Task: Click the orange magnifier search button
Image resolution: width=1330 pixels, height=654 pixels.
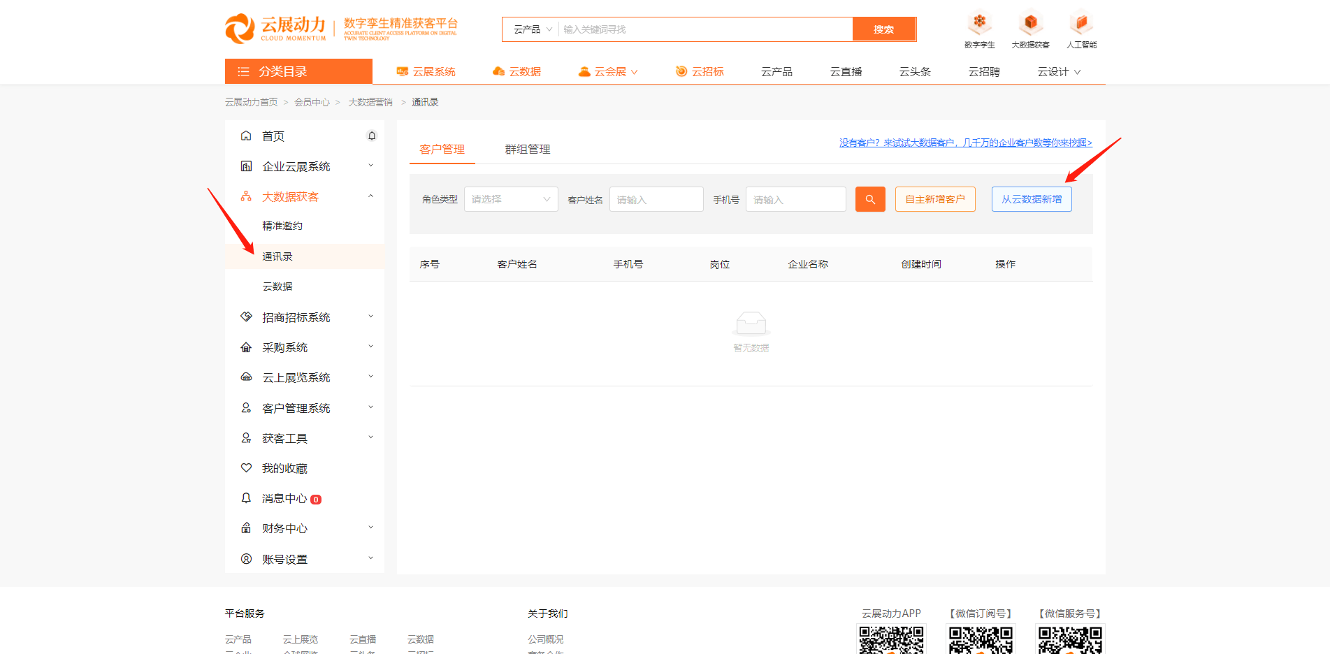Action: click(x=870, y=199)
